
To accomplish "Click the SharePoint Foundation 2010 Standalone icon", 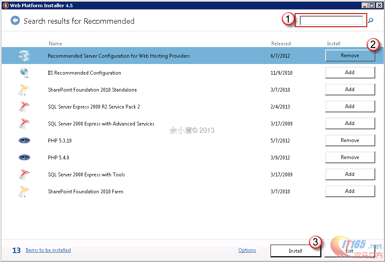I will coord(24,89).
